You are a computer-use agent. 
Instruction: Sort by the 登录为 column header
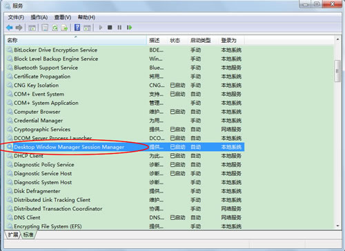[231, 40]
